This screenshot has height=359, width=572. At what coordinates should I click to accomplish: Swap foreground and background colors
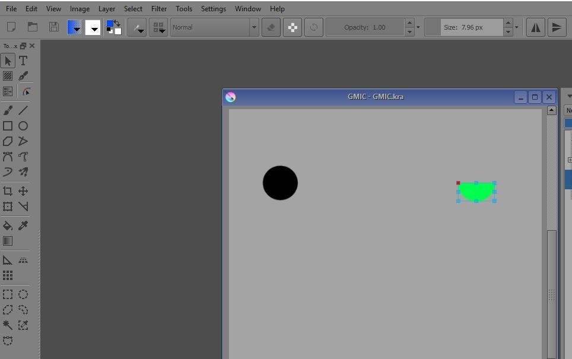117,23
